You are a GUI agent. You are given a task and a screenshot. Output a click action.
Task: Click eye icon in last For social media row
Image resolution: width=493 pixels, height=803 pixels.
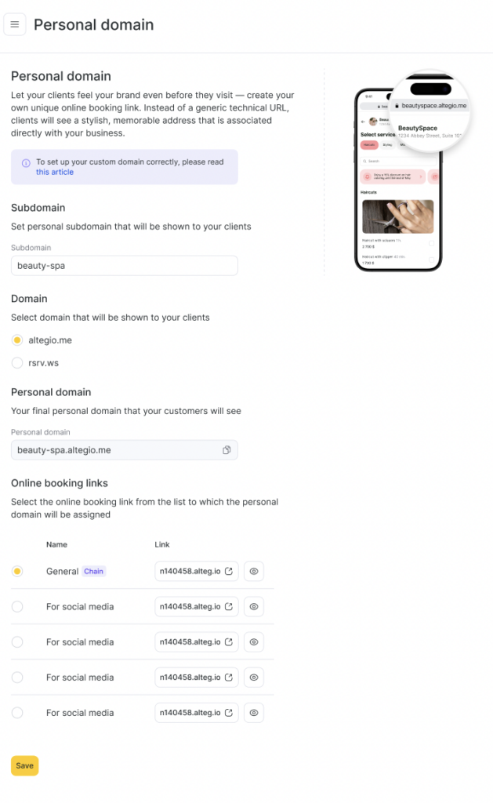coord(254,712)
